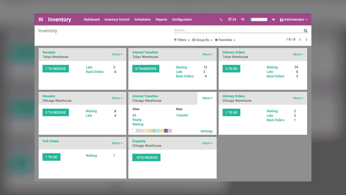Open Back Orders in Tokyo Internal Transfers
Viewport: 346px width, 195px height.
(185, 76)
